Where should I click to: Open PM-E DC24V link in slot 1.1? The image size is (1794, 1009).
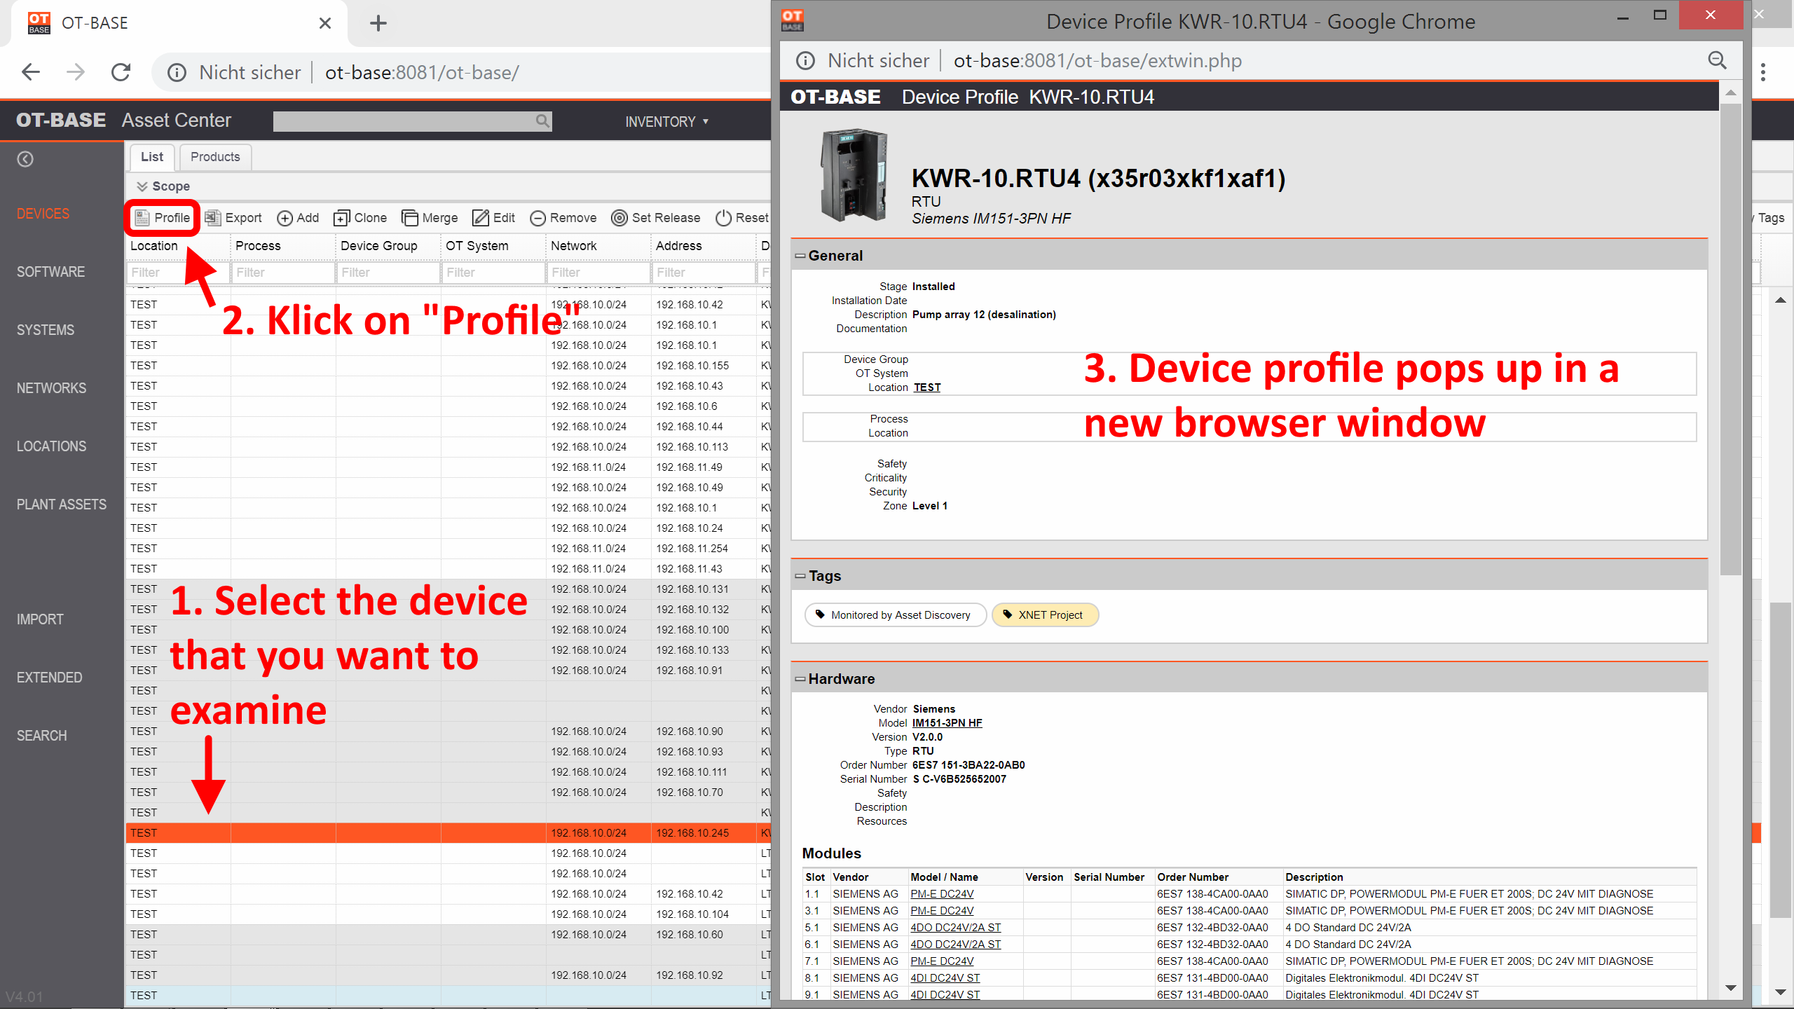pyautogui.click(x=941, y=894)
